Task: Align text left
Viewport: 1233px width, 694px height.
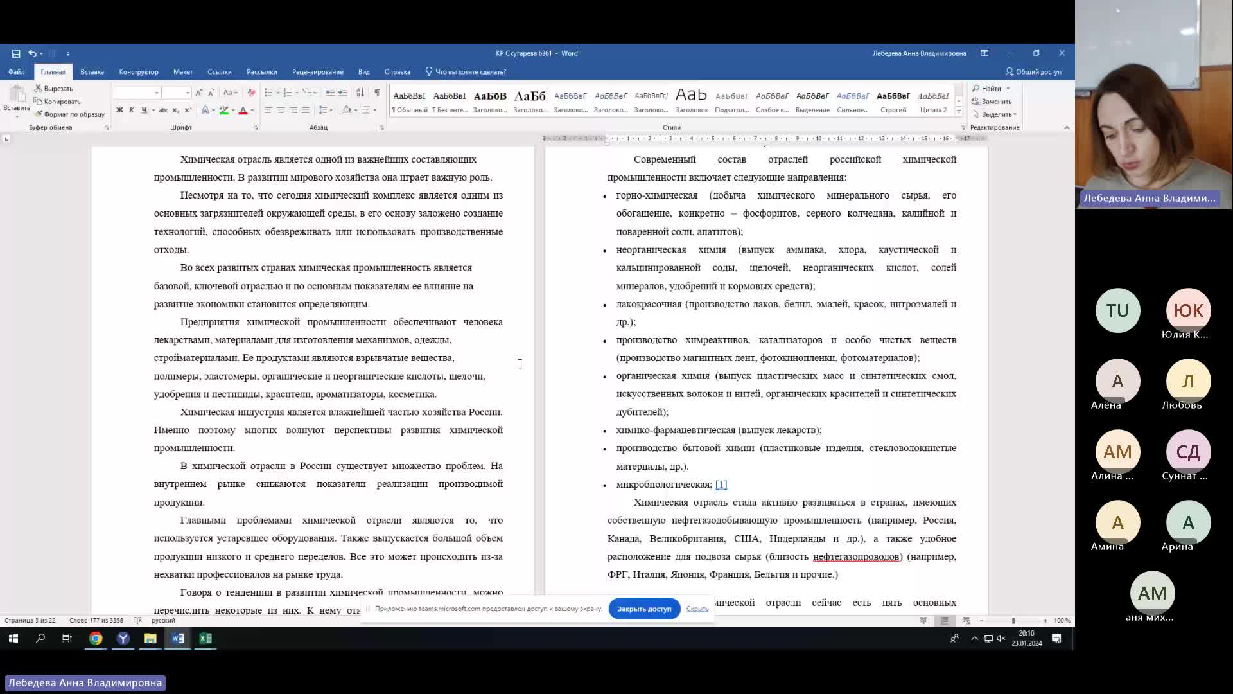Action: point(268,111)
